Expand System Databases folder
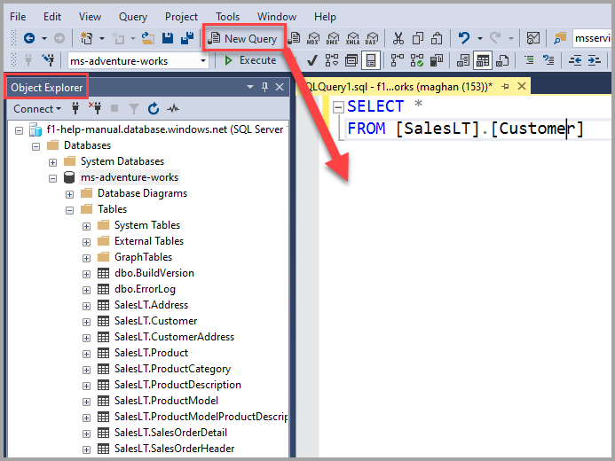The image size is (615, 461). coord(52,162)
